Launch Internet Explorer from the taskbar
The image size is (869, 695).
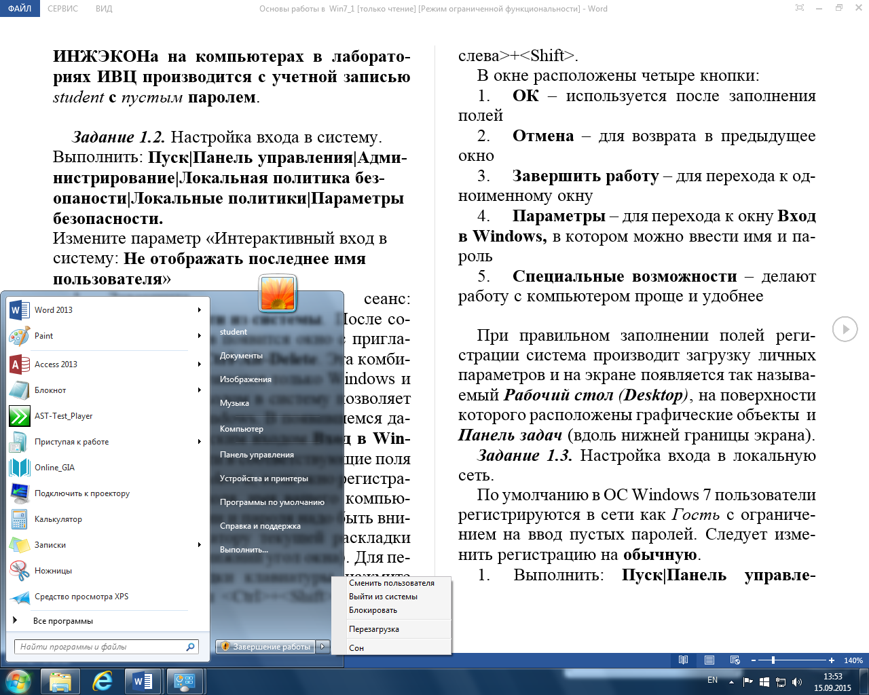click(x=102, y=681)
